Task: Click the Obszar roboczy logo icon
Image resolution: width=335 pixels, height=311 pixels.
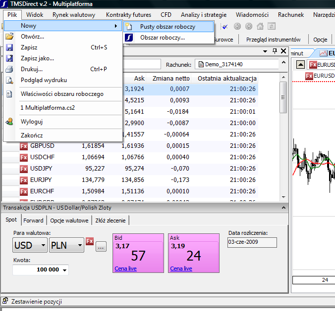Action: coord(129,38)
